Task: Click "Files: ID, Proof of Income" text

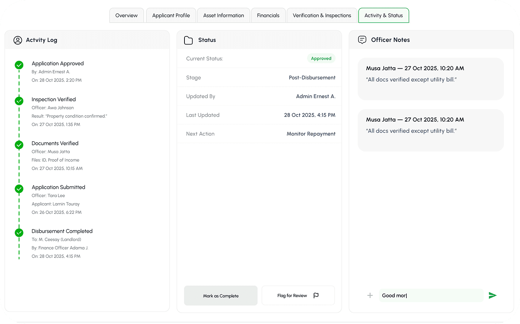Action: coord(55,160)
